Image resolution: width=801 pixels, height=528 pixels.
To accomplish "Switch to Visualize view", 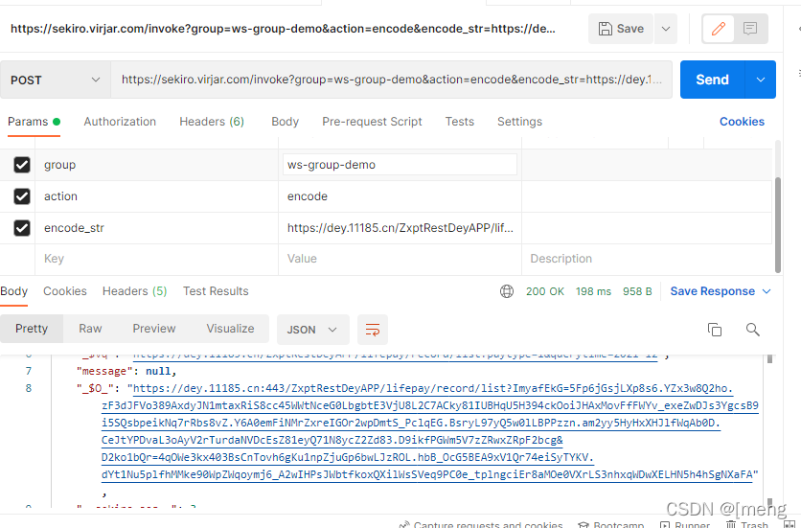I will [230, 329].
